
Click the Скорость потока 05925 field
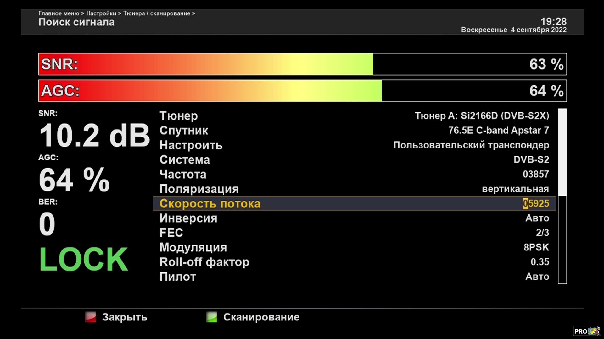(536, 203)
